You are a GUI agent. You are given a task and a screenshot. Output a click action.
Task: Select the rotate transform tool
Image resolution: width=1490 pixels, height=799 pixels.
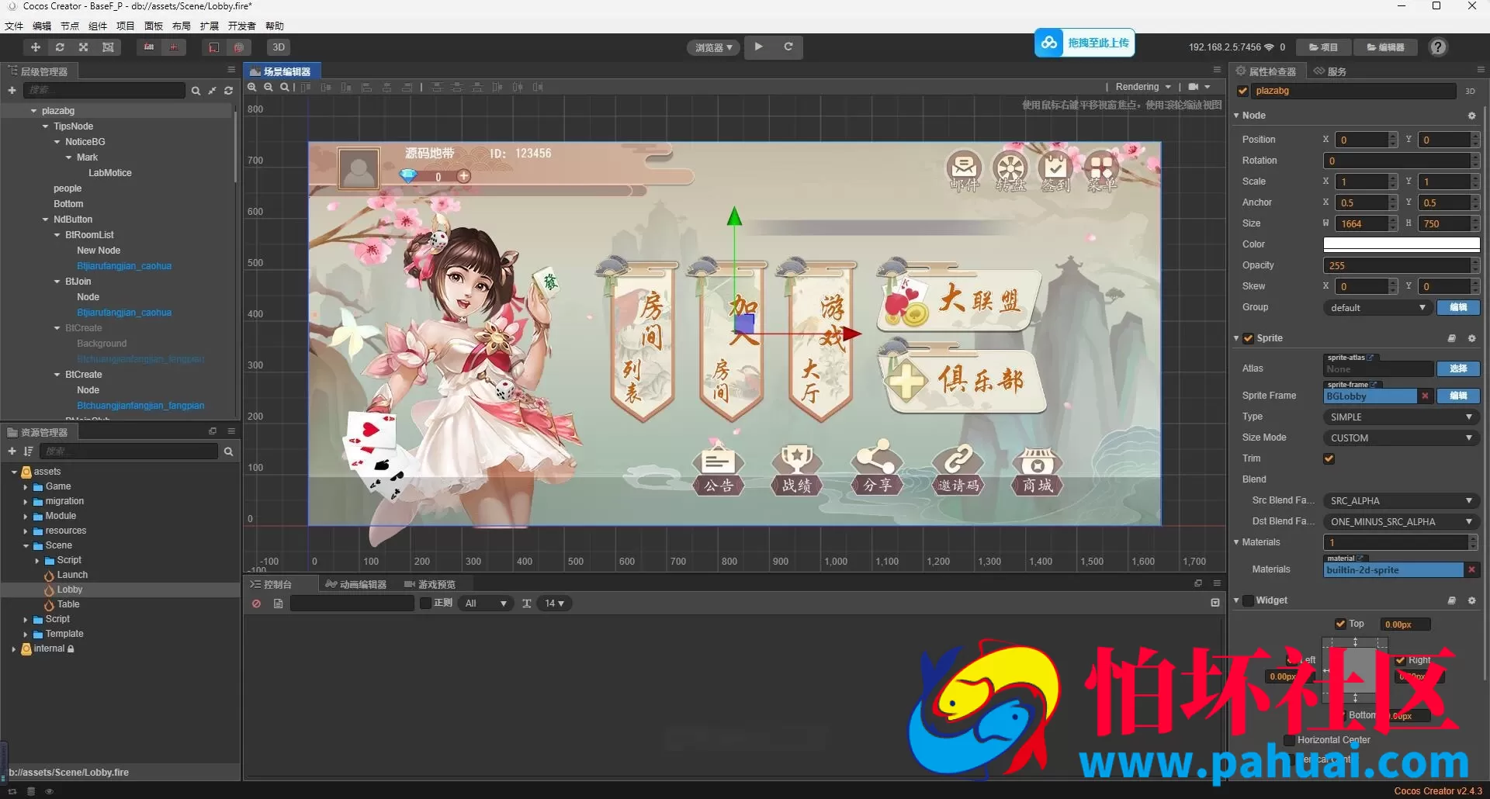[60, 47]
